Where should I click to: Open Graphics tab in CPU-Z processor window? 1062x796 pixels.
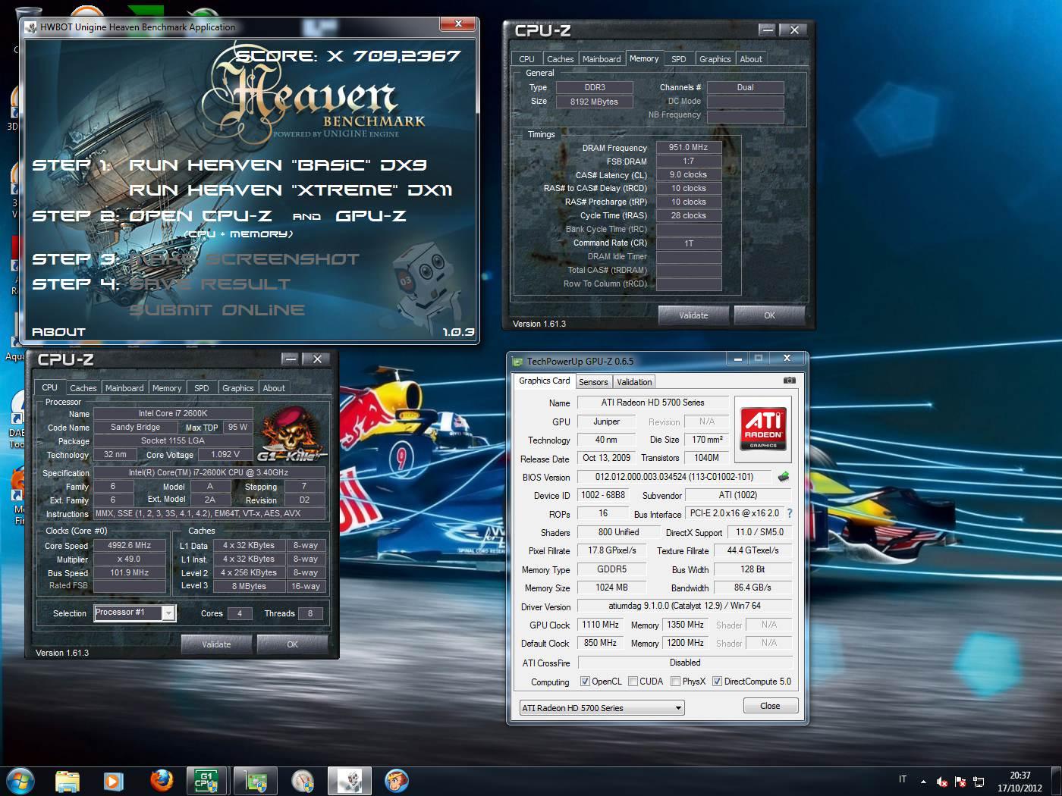point(237,388)
